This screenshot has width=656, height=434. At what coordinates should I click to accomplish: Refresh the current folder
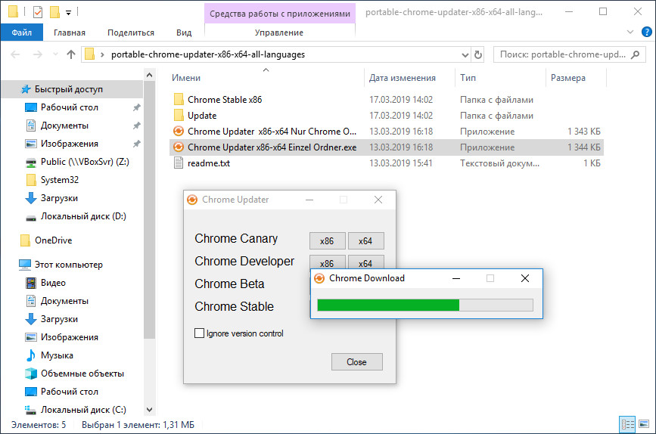pos(477,54)
